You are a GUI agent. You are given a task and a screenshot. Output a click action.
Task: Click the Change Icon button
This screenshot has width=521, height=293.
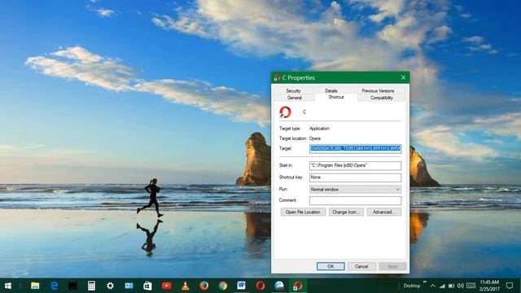(x=346, y=212)
